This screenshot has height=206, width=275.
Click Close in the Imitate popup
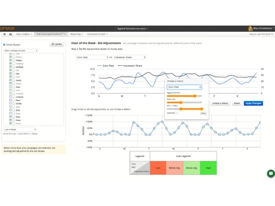click(203, 113)
